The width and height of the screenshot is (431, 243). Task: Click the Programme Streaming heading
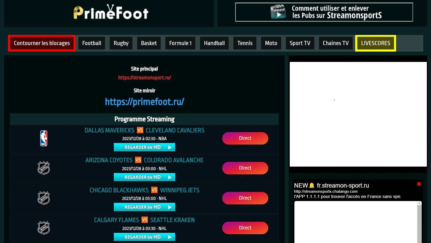[x=144, y=119]
